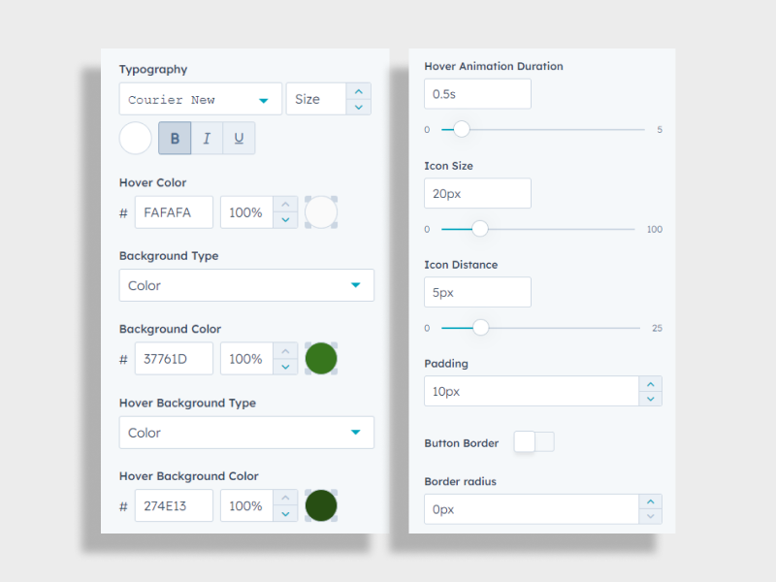Decrease the Border radius value

click(651, 515)
